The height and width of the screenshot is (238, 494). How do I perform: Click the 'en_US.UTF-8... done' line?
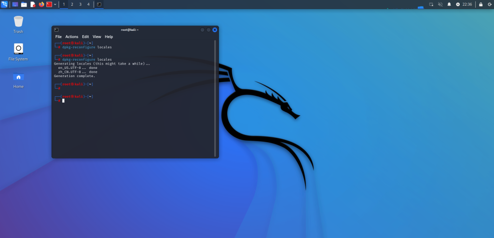[x=78, y=68]
